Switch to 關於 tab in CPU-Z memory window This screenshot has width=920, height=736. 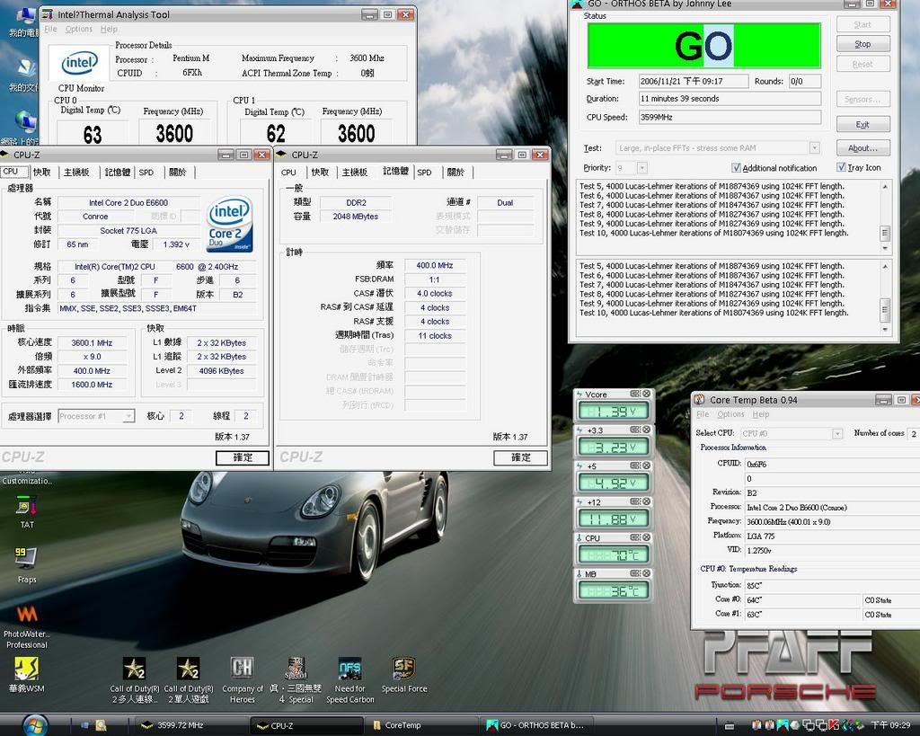[456, 172]
